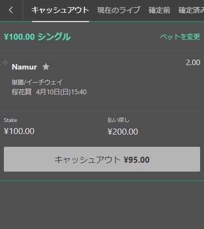The image size is (204, 229).
Task: Click the Stake amount ¥100.00
Action: point(19,131)
